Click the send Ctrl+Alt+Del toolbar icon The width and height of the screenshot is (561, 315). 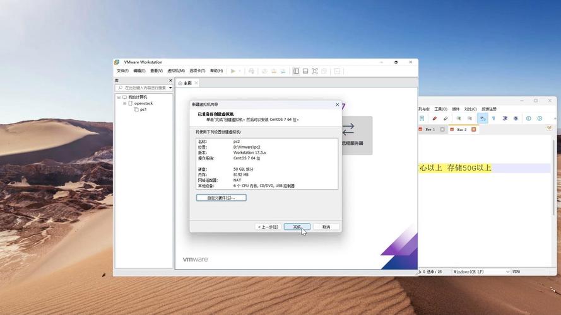click(252, 71)
